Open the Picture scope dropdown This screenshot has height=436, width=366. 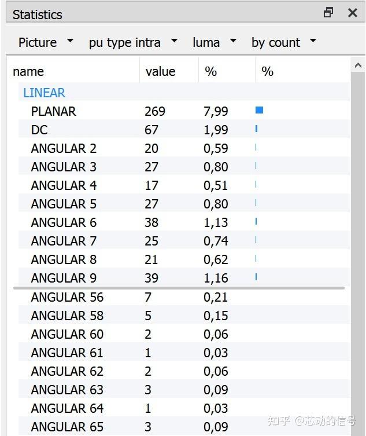coord(46,42)
